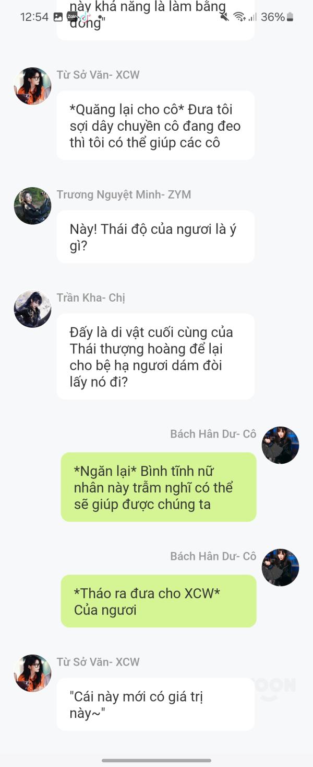Tap green bubble '*Ngăn lại* Bình tĩnh nữ nhân'
Image resolution: width=313 pixels, height=767 pixels.
(x=159, y=487)
